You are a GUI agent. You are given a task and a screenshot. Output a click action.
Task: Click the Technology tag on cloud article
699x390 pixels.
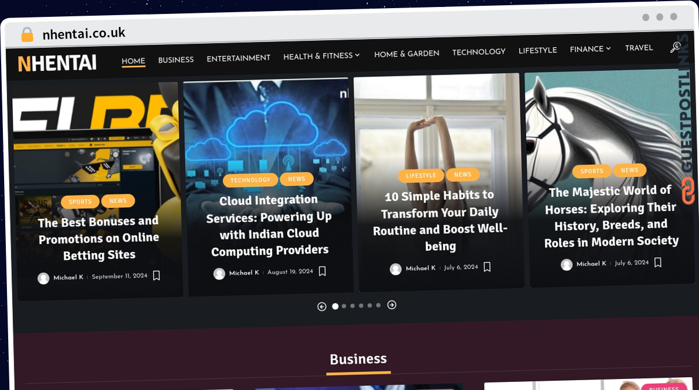tap(250, 180)
